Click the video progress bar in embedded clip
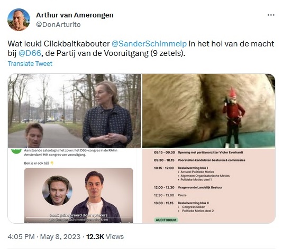The image size is (283, 249). tap(78, 218)
